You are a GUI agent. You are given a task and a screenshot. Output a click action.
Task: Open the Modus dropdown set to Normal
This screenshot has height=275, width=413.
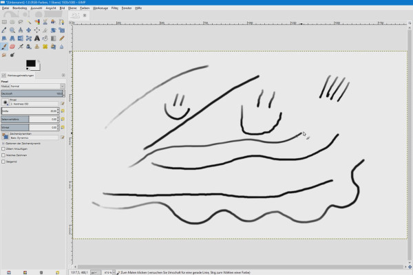tap(37, 87)
